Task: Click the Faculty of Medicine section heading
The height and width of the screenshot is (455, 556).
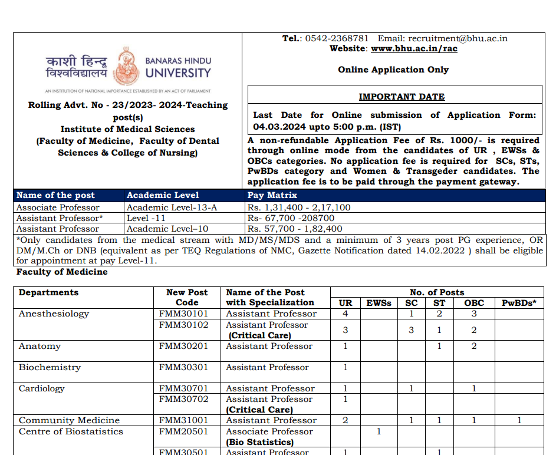Action: coord(62,272)
